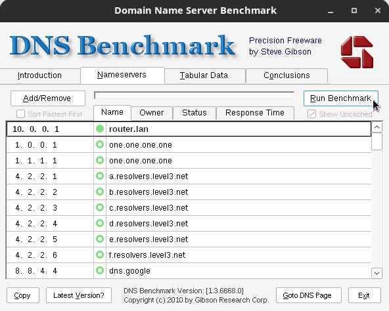
Task: Select the Name sub-tab
Action: (112, 112)
